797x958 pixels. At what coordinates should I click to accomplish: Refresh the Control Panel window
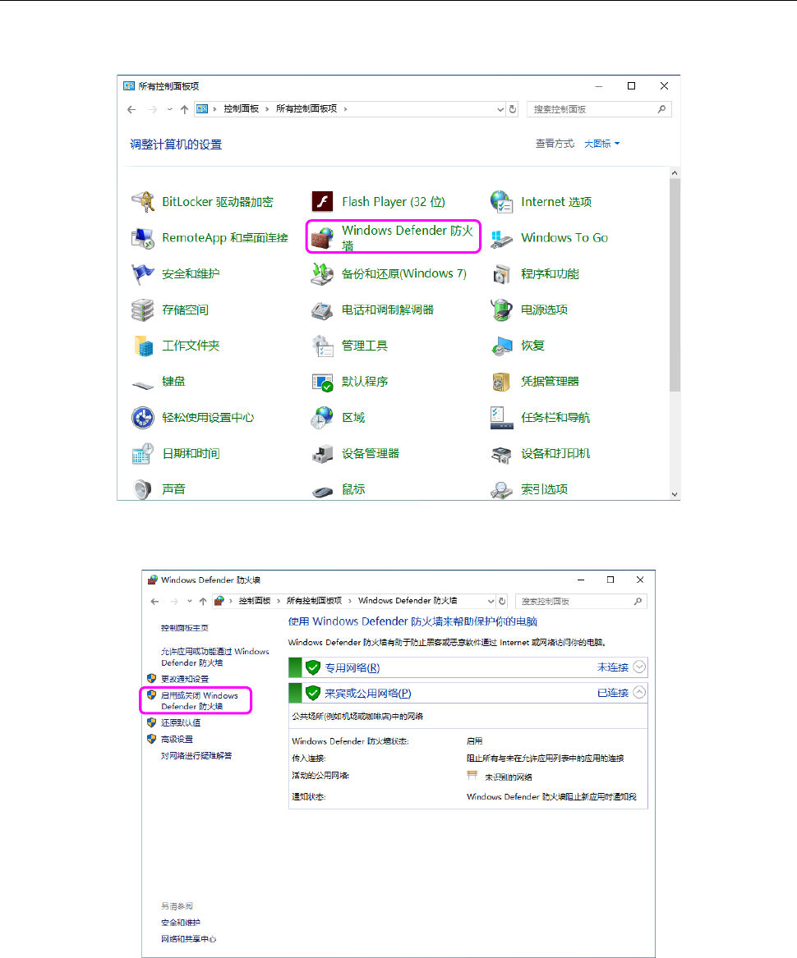coord(513,109)
